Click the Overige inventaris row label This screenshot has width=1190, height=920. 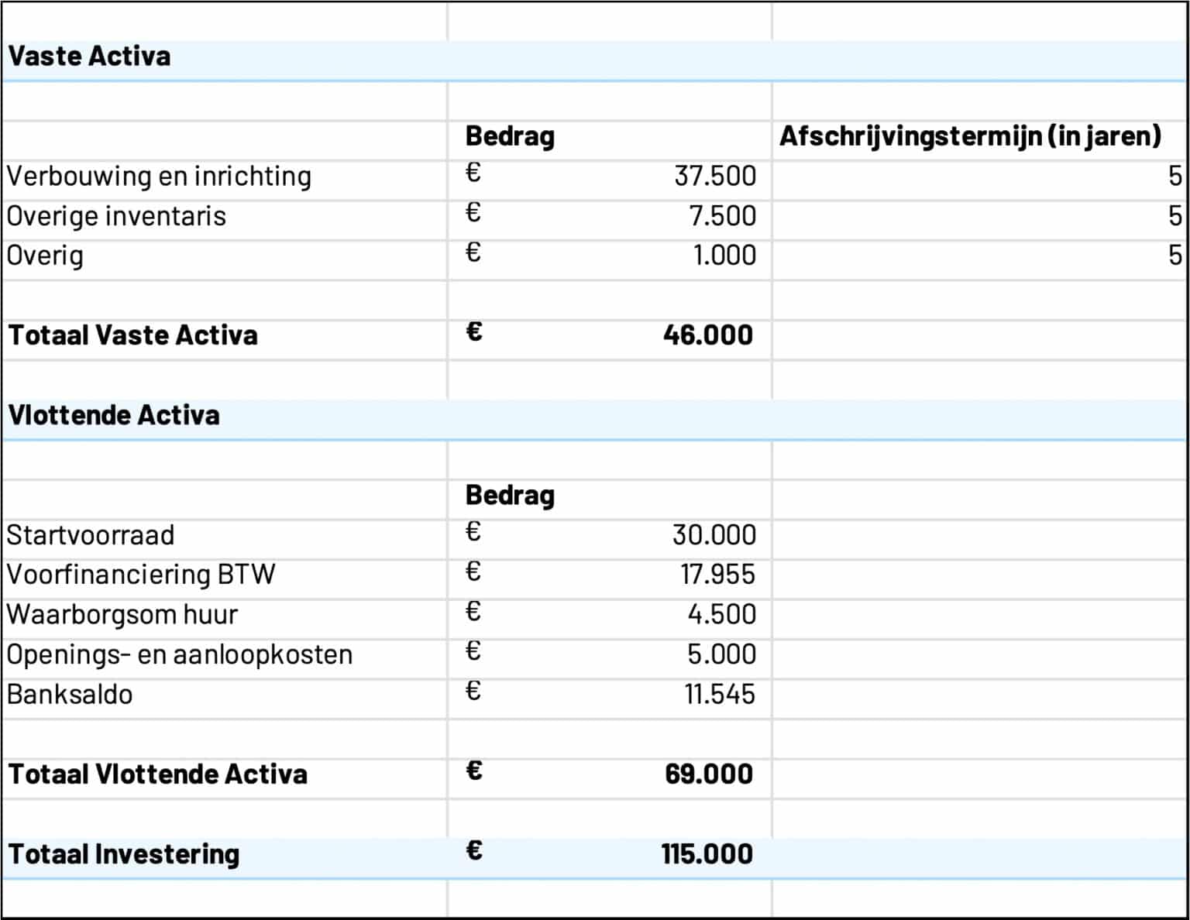tap(116, 216)
